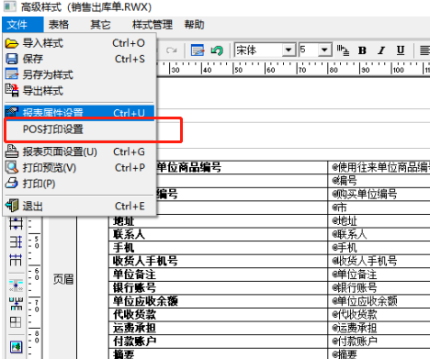Screen dimensions: 430x359
Task: Toggle bold formatting
Action: (x=362, y=50)
